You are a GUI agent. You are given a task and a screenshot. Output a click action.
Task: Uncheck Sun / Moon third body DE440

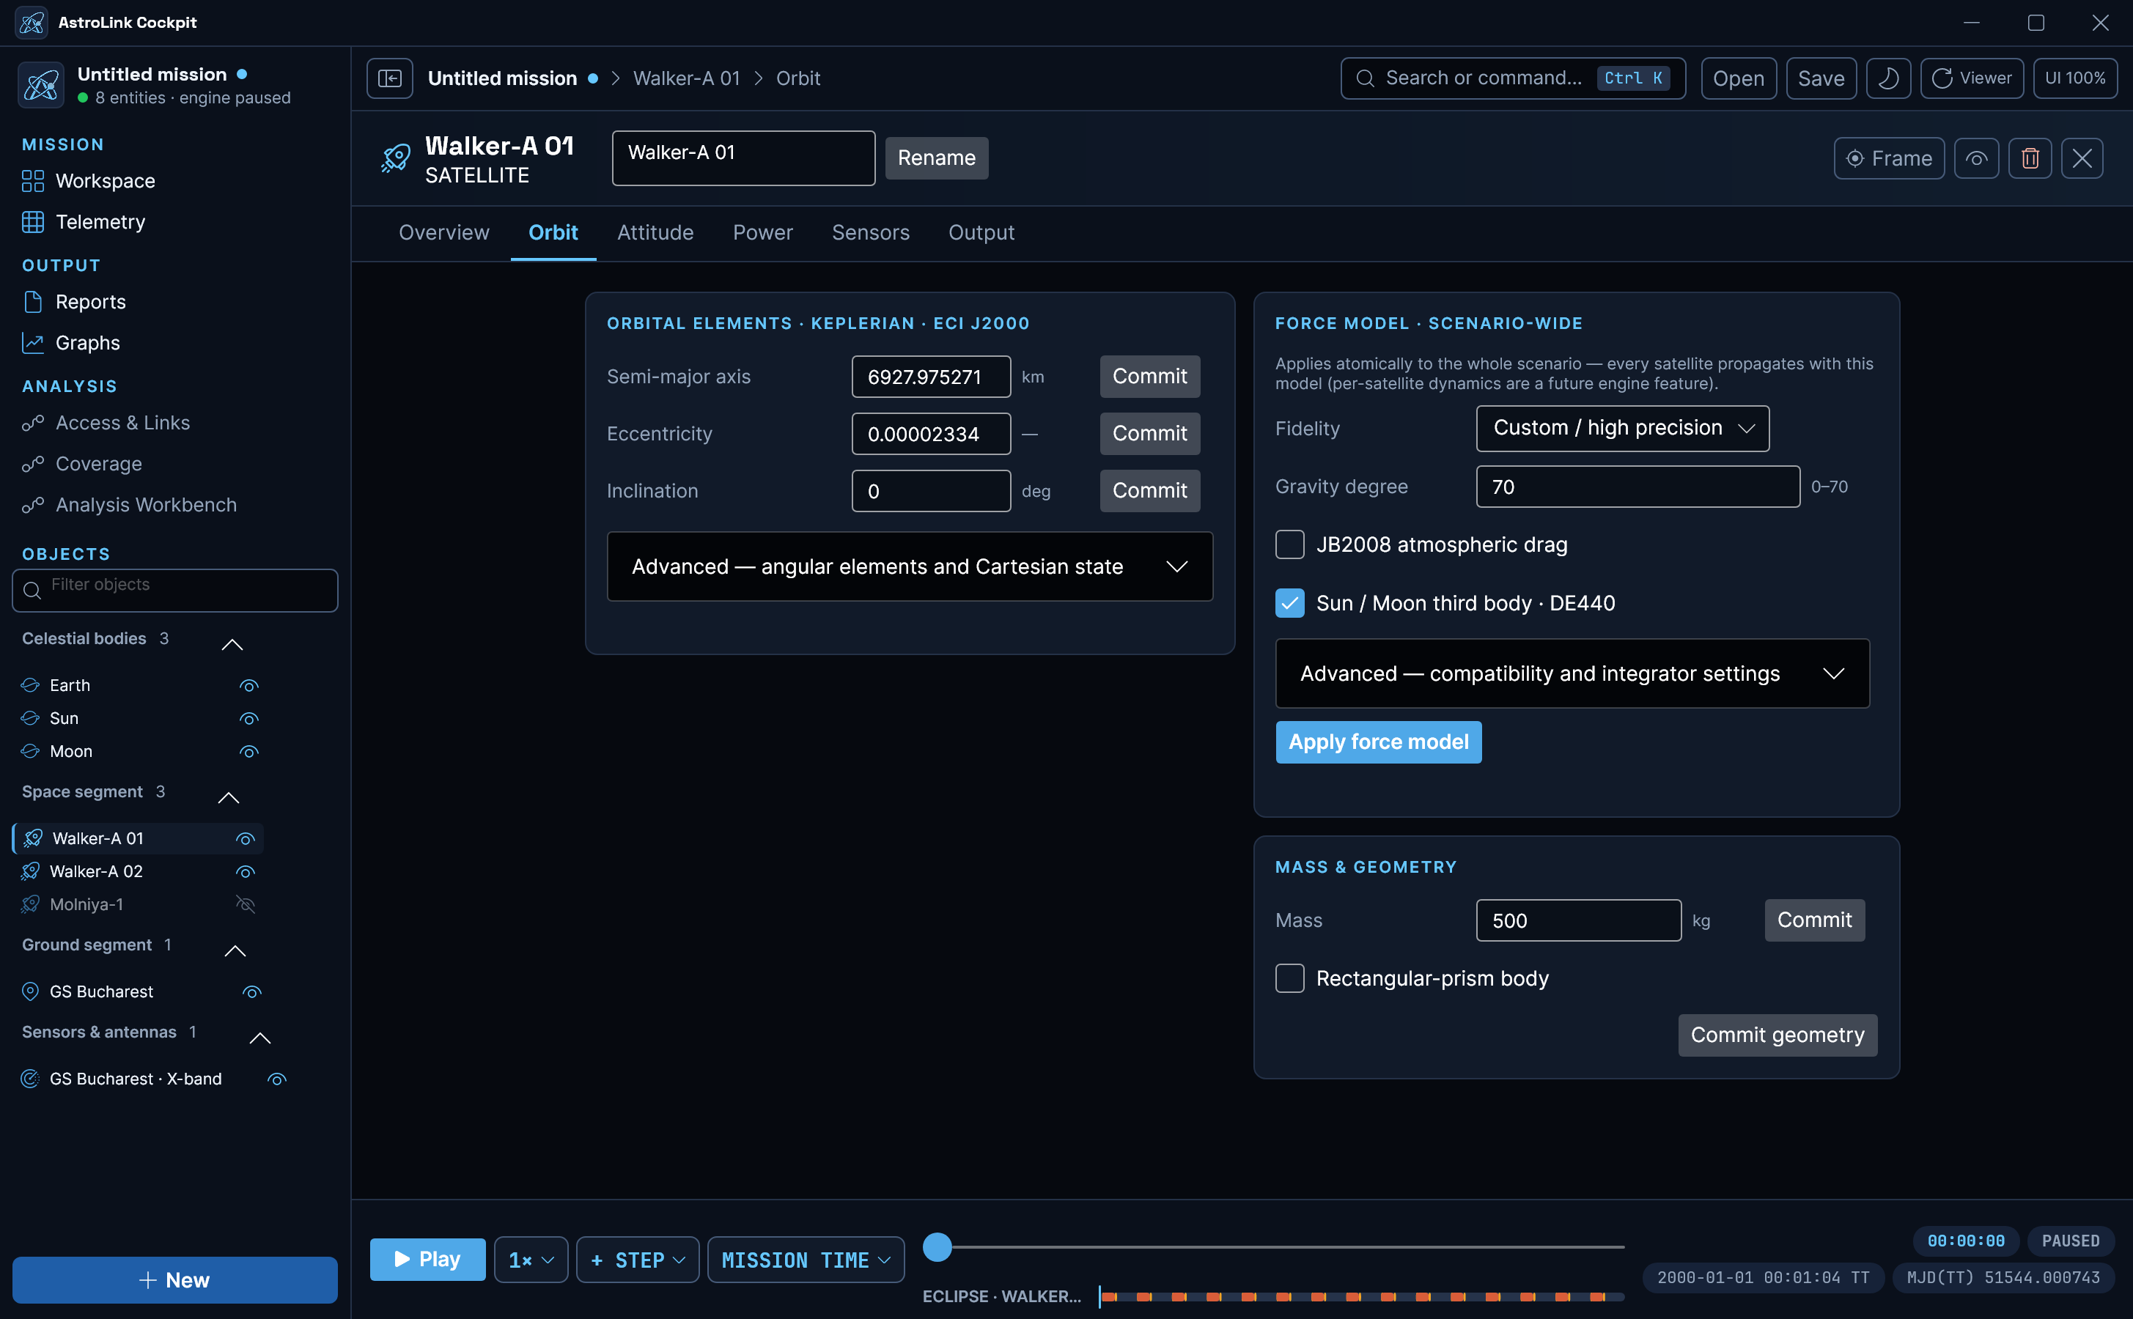point(1289,603)
